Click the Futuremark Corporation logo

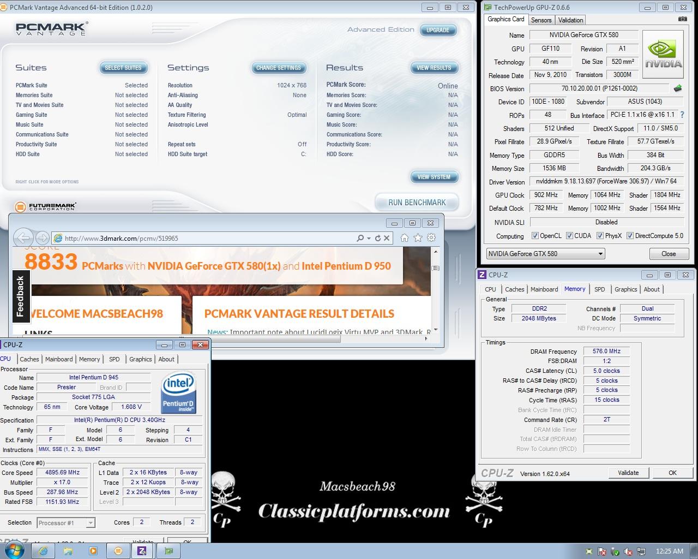pyautogui.click(x=45, y=206)
